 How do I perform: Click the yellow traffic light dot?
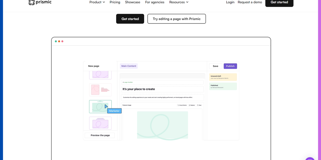coord(59,41)
